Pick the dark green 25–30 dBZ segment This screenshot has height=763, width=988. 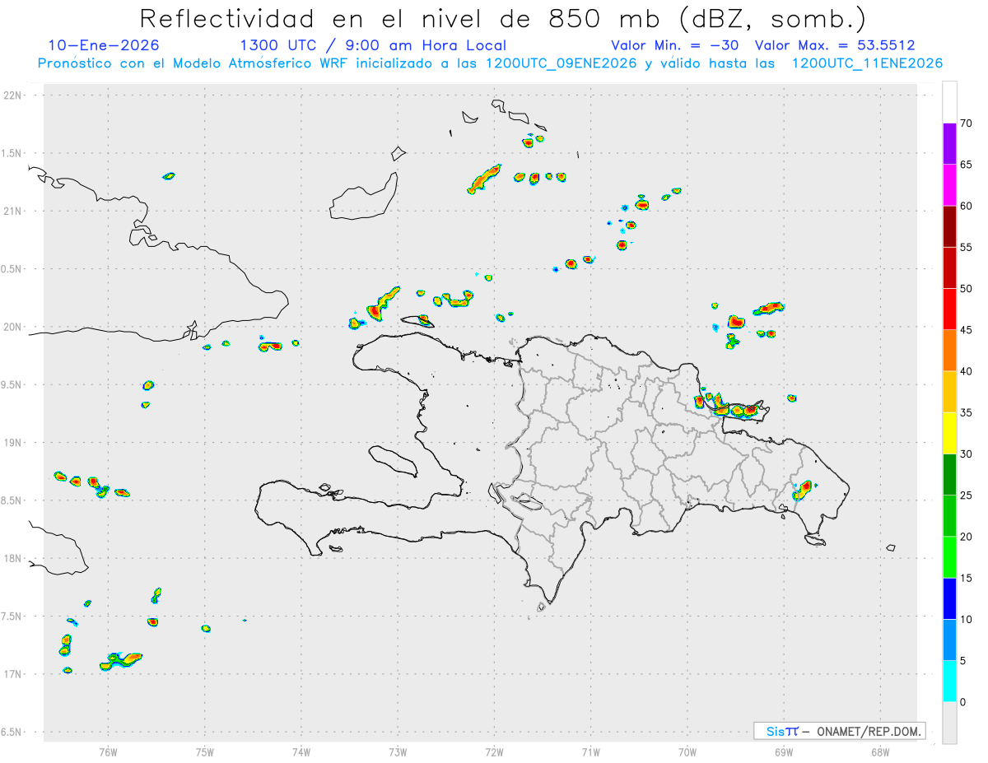(949, 475)
